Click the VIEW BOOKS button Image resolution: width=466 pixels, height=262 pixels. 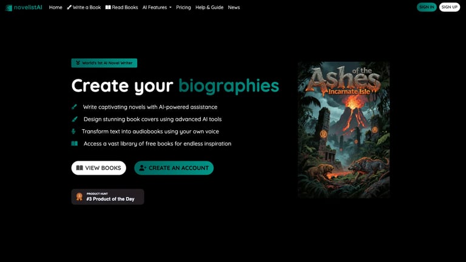click(99, 168)
